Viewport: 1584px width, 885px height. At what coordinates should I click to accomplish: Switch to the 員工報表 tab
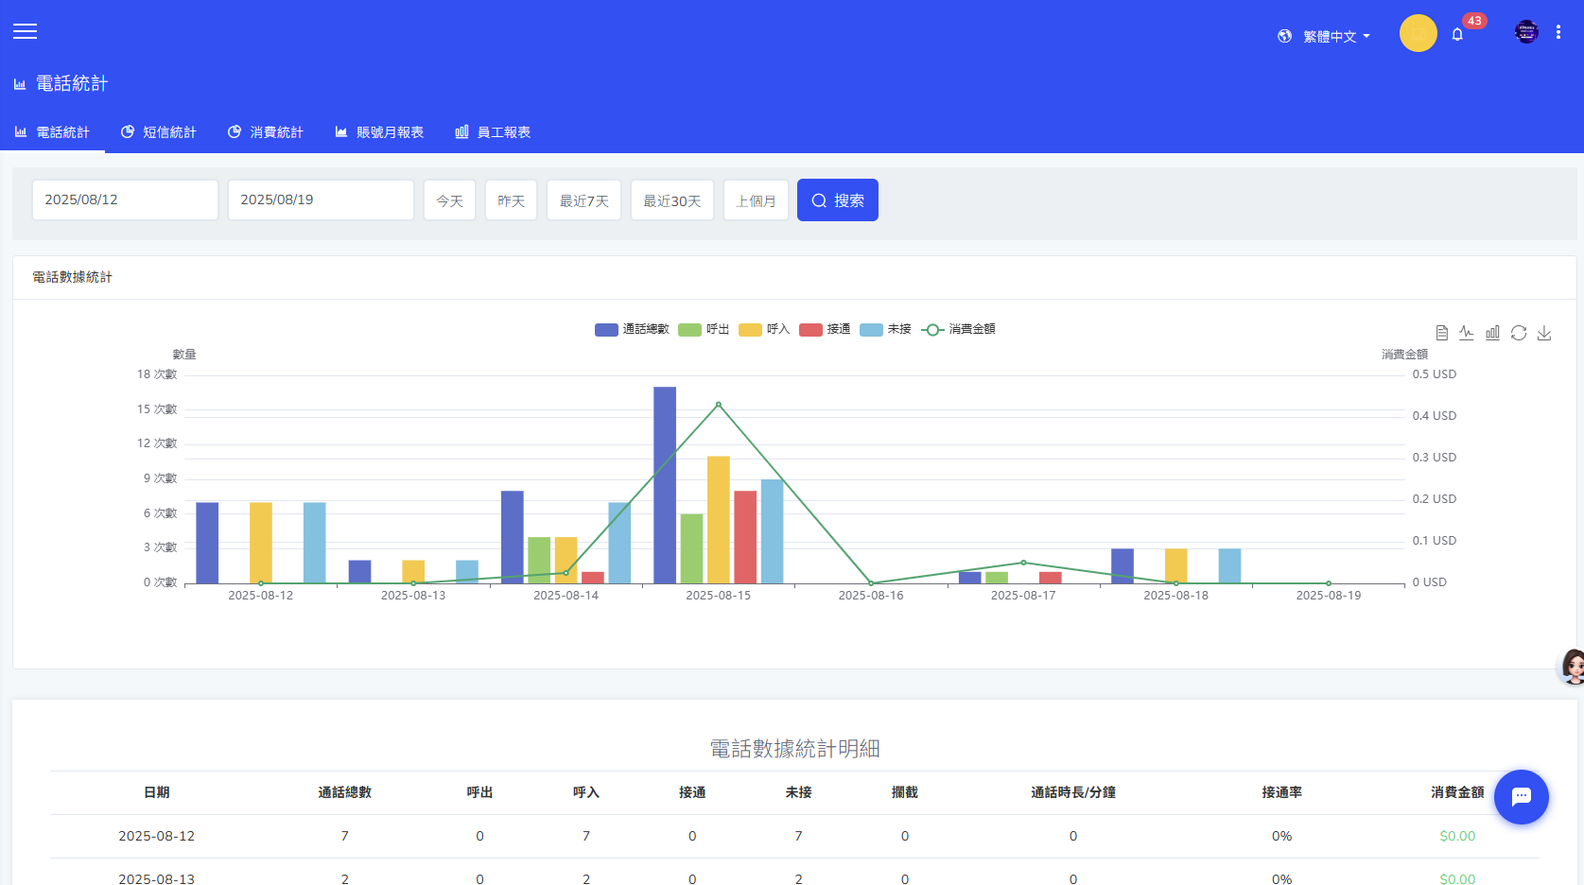coord(493,132)
